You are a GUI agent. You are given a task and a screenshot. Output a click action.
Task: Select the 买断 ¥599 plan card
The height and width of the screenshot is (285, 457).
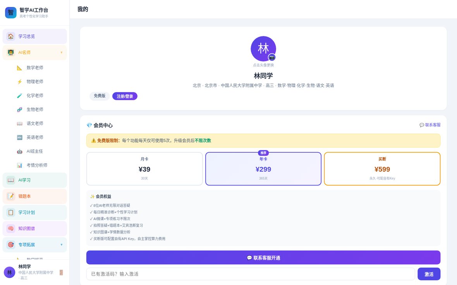[x=382, y=169]
